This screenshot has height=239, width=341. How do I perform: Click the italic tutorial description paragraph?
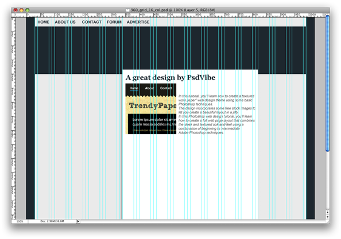point(216,114)
